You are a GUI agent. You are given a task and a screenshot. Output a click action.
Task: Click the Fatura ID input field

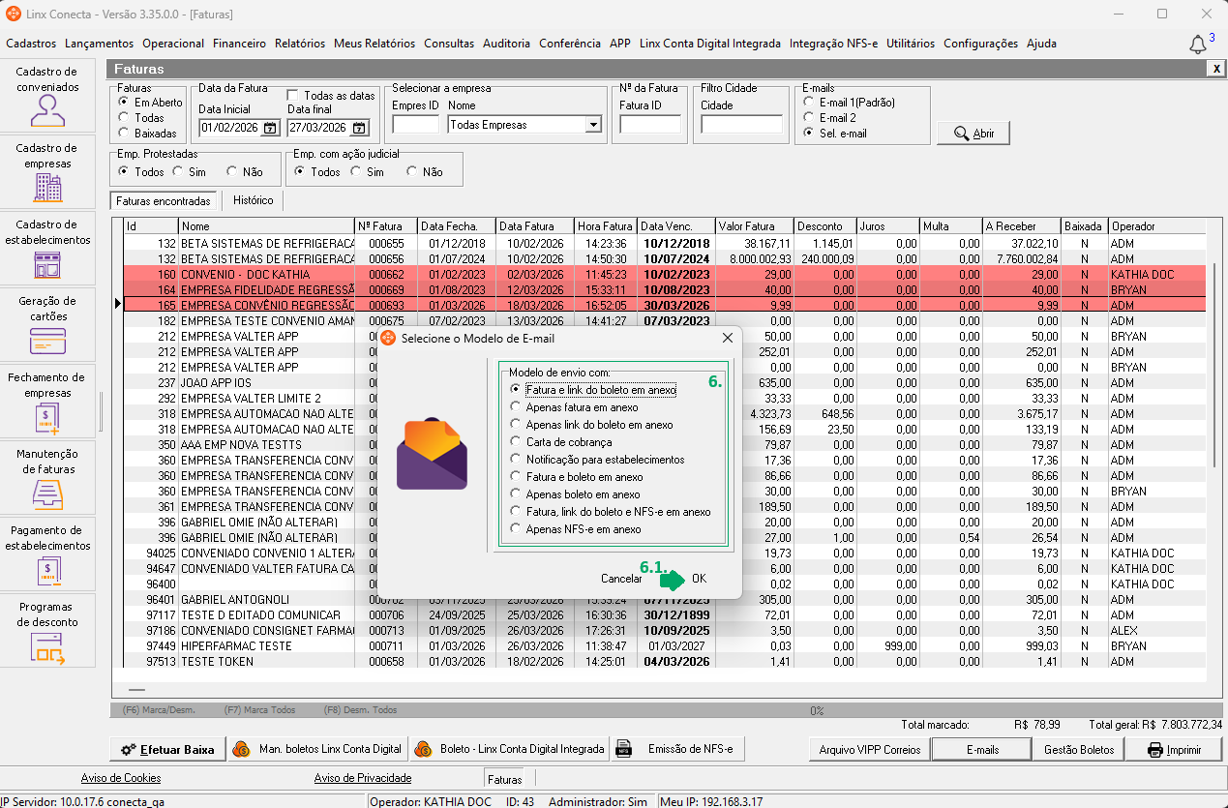click(x=650, y=125)
